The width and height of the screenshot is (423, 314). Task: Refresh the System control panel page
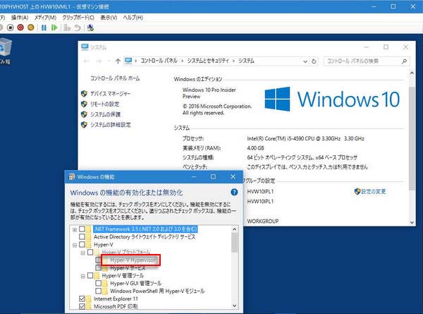coord(314,61)
